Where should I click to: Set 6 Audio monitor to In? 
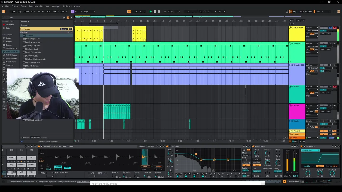click(x=308, y=127)
